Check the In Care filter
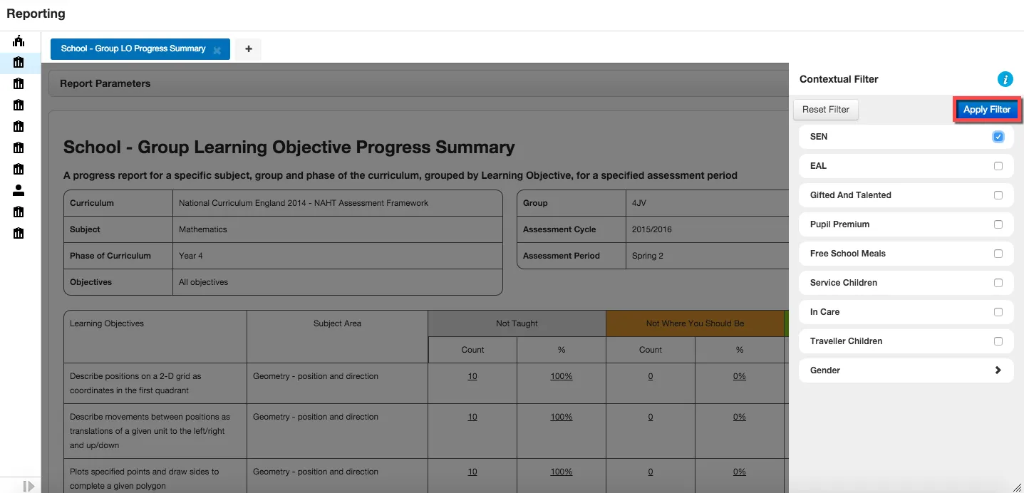The width and height of the screenshot is (1024, 493). 998,312
